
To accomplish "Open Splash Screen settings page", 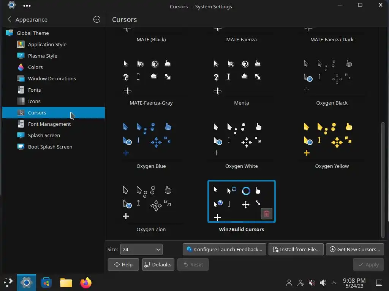I will pyautogui.click(x=54, y=136).
